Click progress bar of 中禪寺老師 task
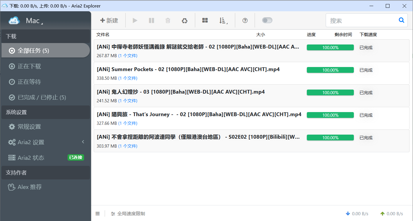 [x=330, y=47]
